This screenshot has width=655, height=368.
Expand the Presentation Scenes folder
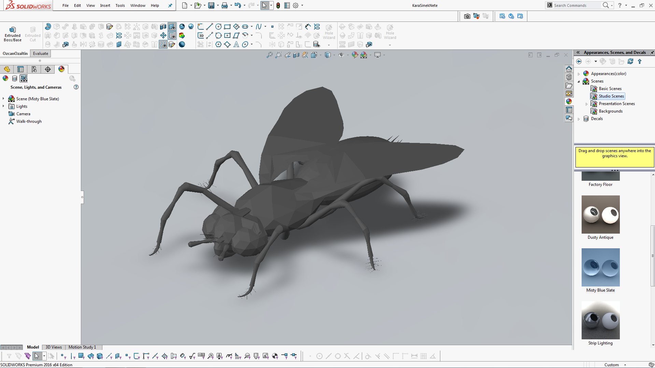coord(587,104)
